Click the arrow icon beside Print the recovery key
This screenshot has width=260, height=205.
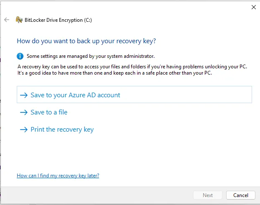[x=24, y=130]
